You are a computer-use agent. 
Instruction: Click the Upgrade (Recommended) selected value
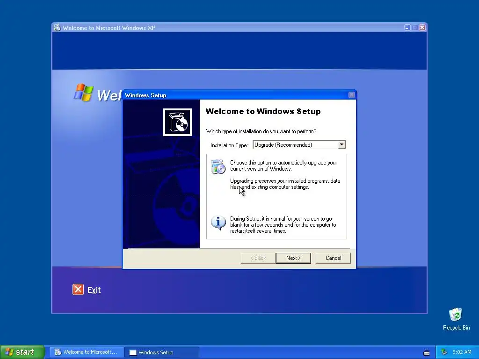tap(283, 145)
